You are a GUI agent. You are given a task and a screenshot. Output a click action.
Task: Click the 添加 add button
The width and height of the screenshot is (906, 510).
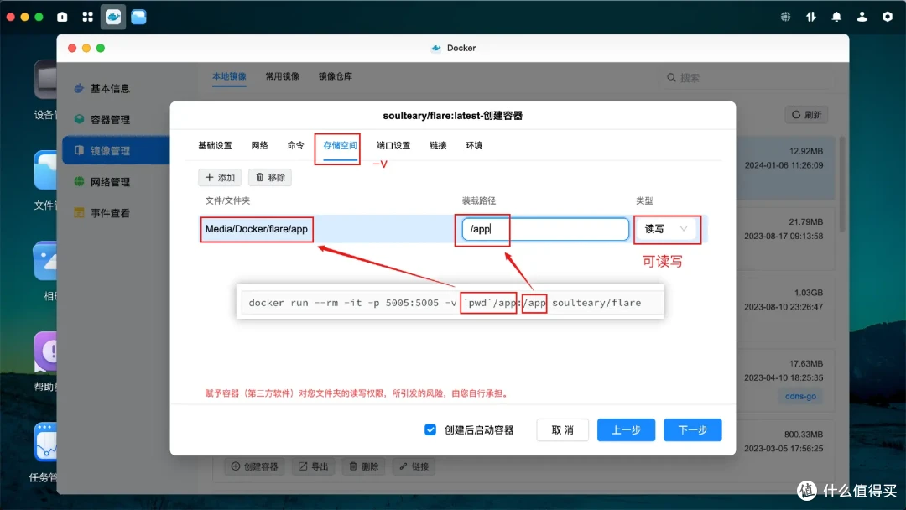[220, 177]
